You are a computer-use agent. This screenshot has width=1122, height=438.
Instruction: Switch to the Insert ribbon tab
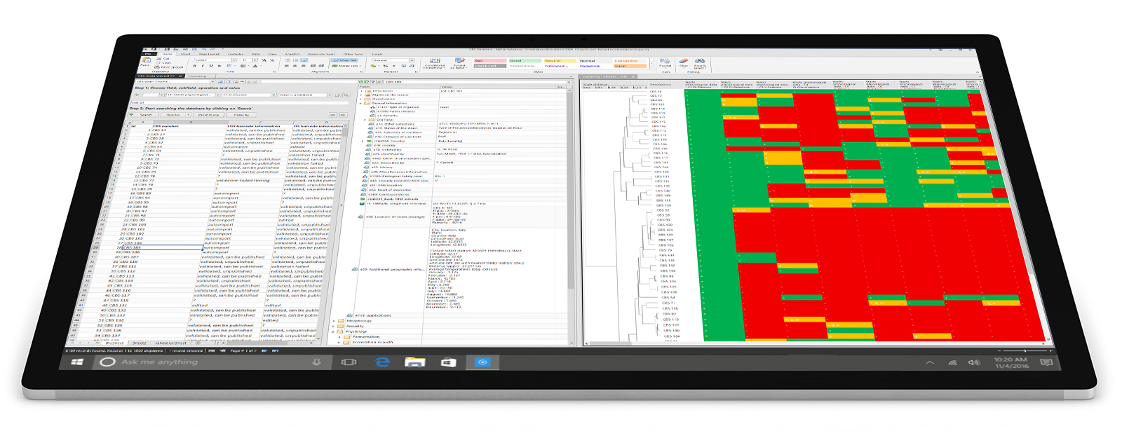186,54
